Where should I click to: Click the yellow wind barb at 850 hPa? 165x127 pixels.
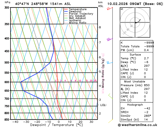110,121
